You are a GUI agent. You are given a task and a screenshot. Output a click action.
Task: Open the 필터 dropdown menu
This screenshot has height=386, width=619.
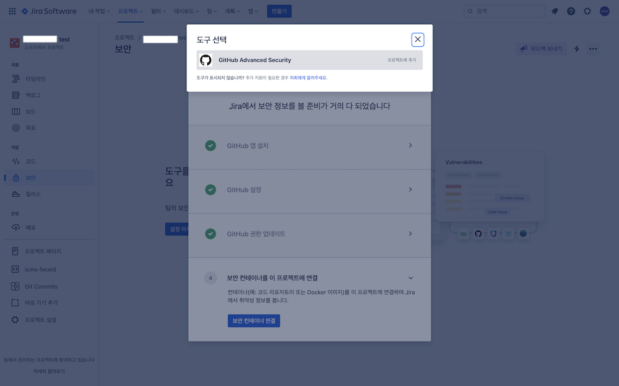[158, 11]
